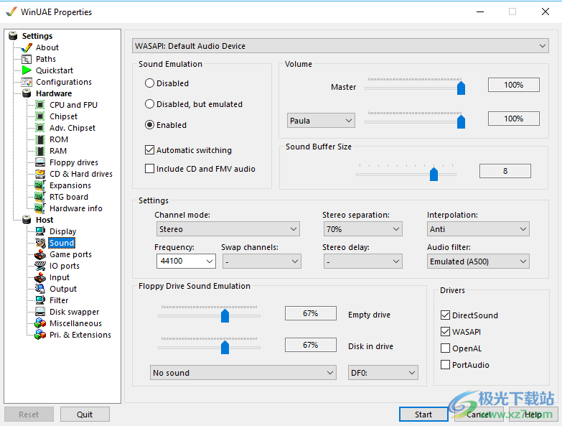Click the Filter monitor icon
Image resolution: width=562 pixels, height=426 pixels.
tap(40, 300)
